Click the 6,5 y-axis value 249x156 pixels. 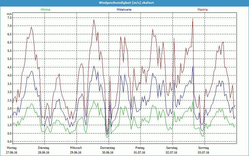pyautogui.click(x=9, y=34)
